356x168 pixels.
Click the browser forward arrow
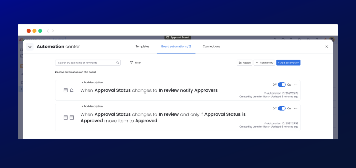pyautogui.click(x=53, y=31)
